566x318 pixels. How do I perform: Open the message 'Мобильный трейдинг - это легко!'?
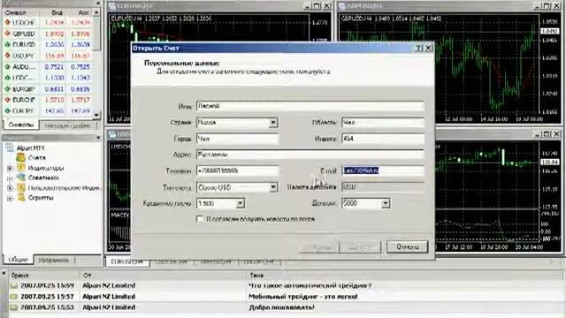coord(303,297)
